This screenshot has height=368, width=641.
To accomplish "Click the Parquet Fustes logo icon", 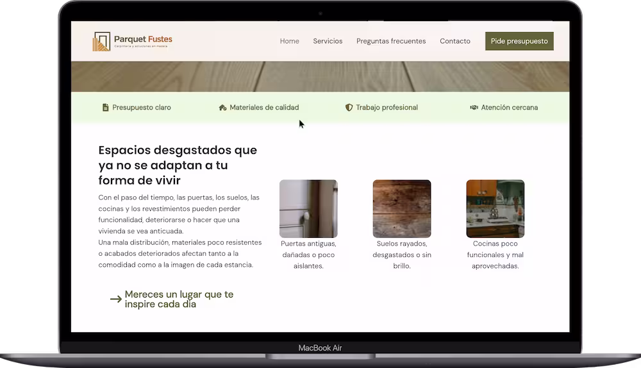I will click(101, 41).
